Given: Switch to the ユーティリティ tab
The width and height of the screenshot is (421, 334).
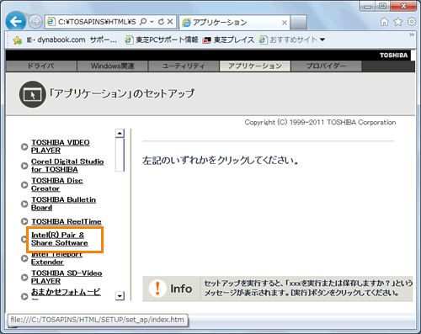Looking at the screenshot, I should [184, 66].
